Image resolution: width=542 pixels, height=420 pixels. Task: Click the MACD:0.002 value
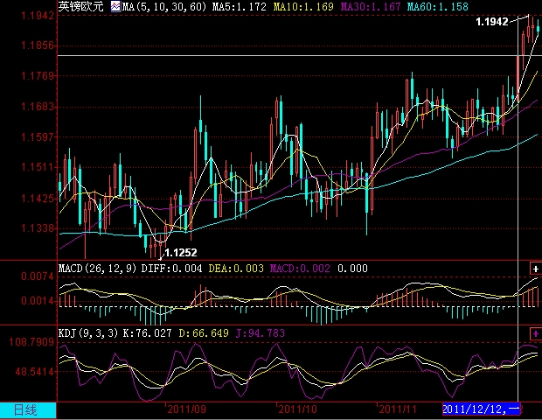point(300,269)
